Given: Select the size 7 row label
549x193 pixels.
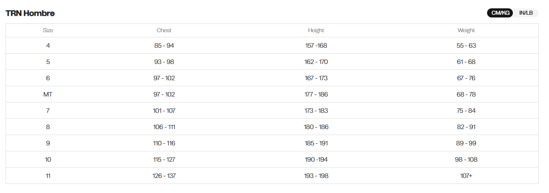Looking at the screenshot, I should (x=48, y=111).
